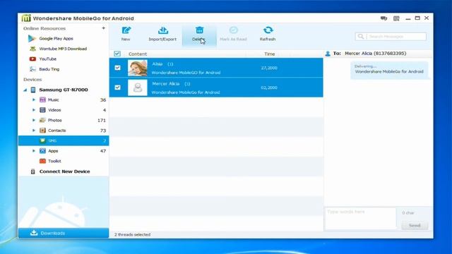Expand the Music tree node
This screenshot has width=452, height=254.
point(34,99)
